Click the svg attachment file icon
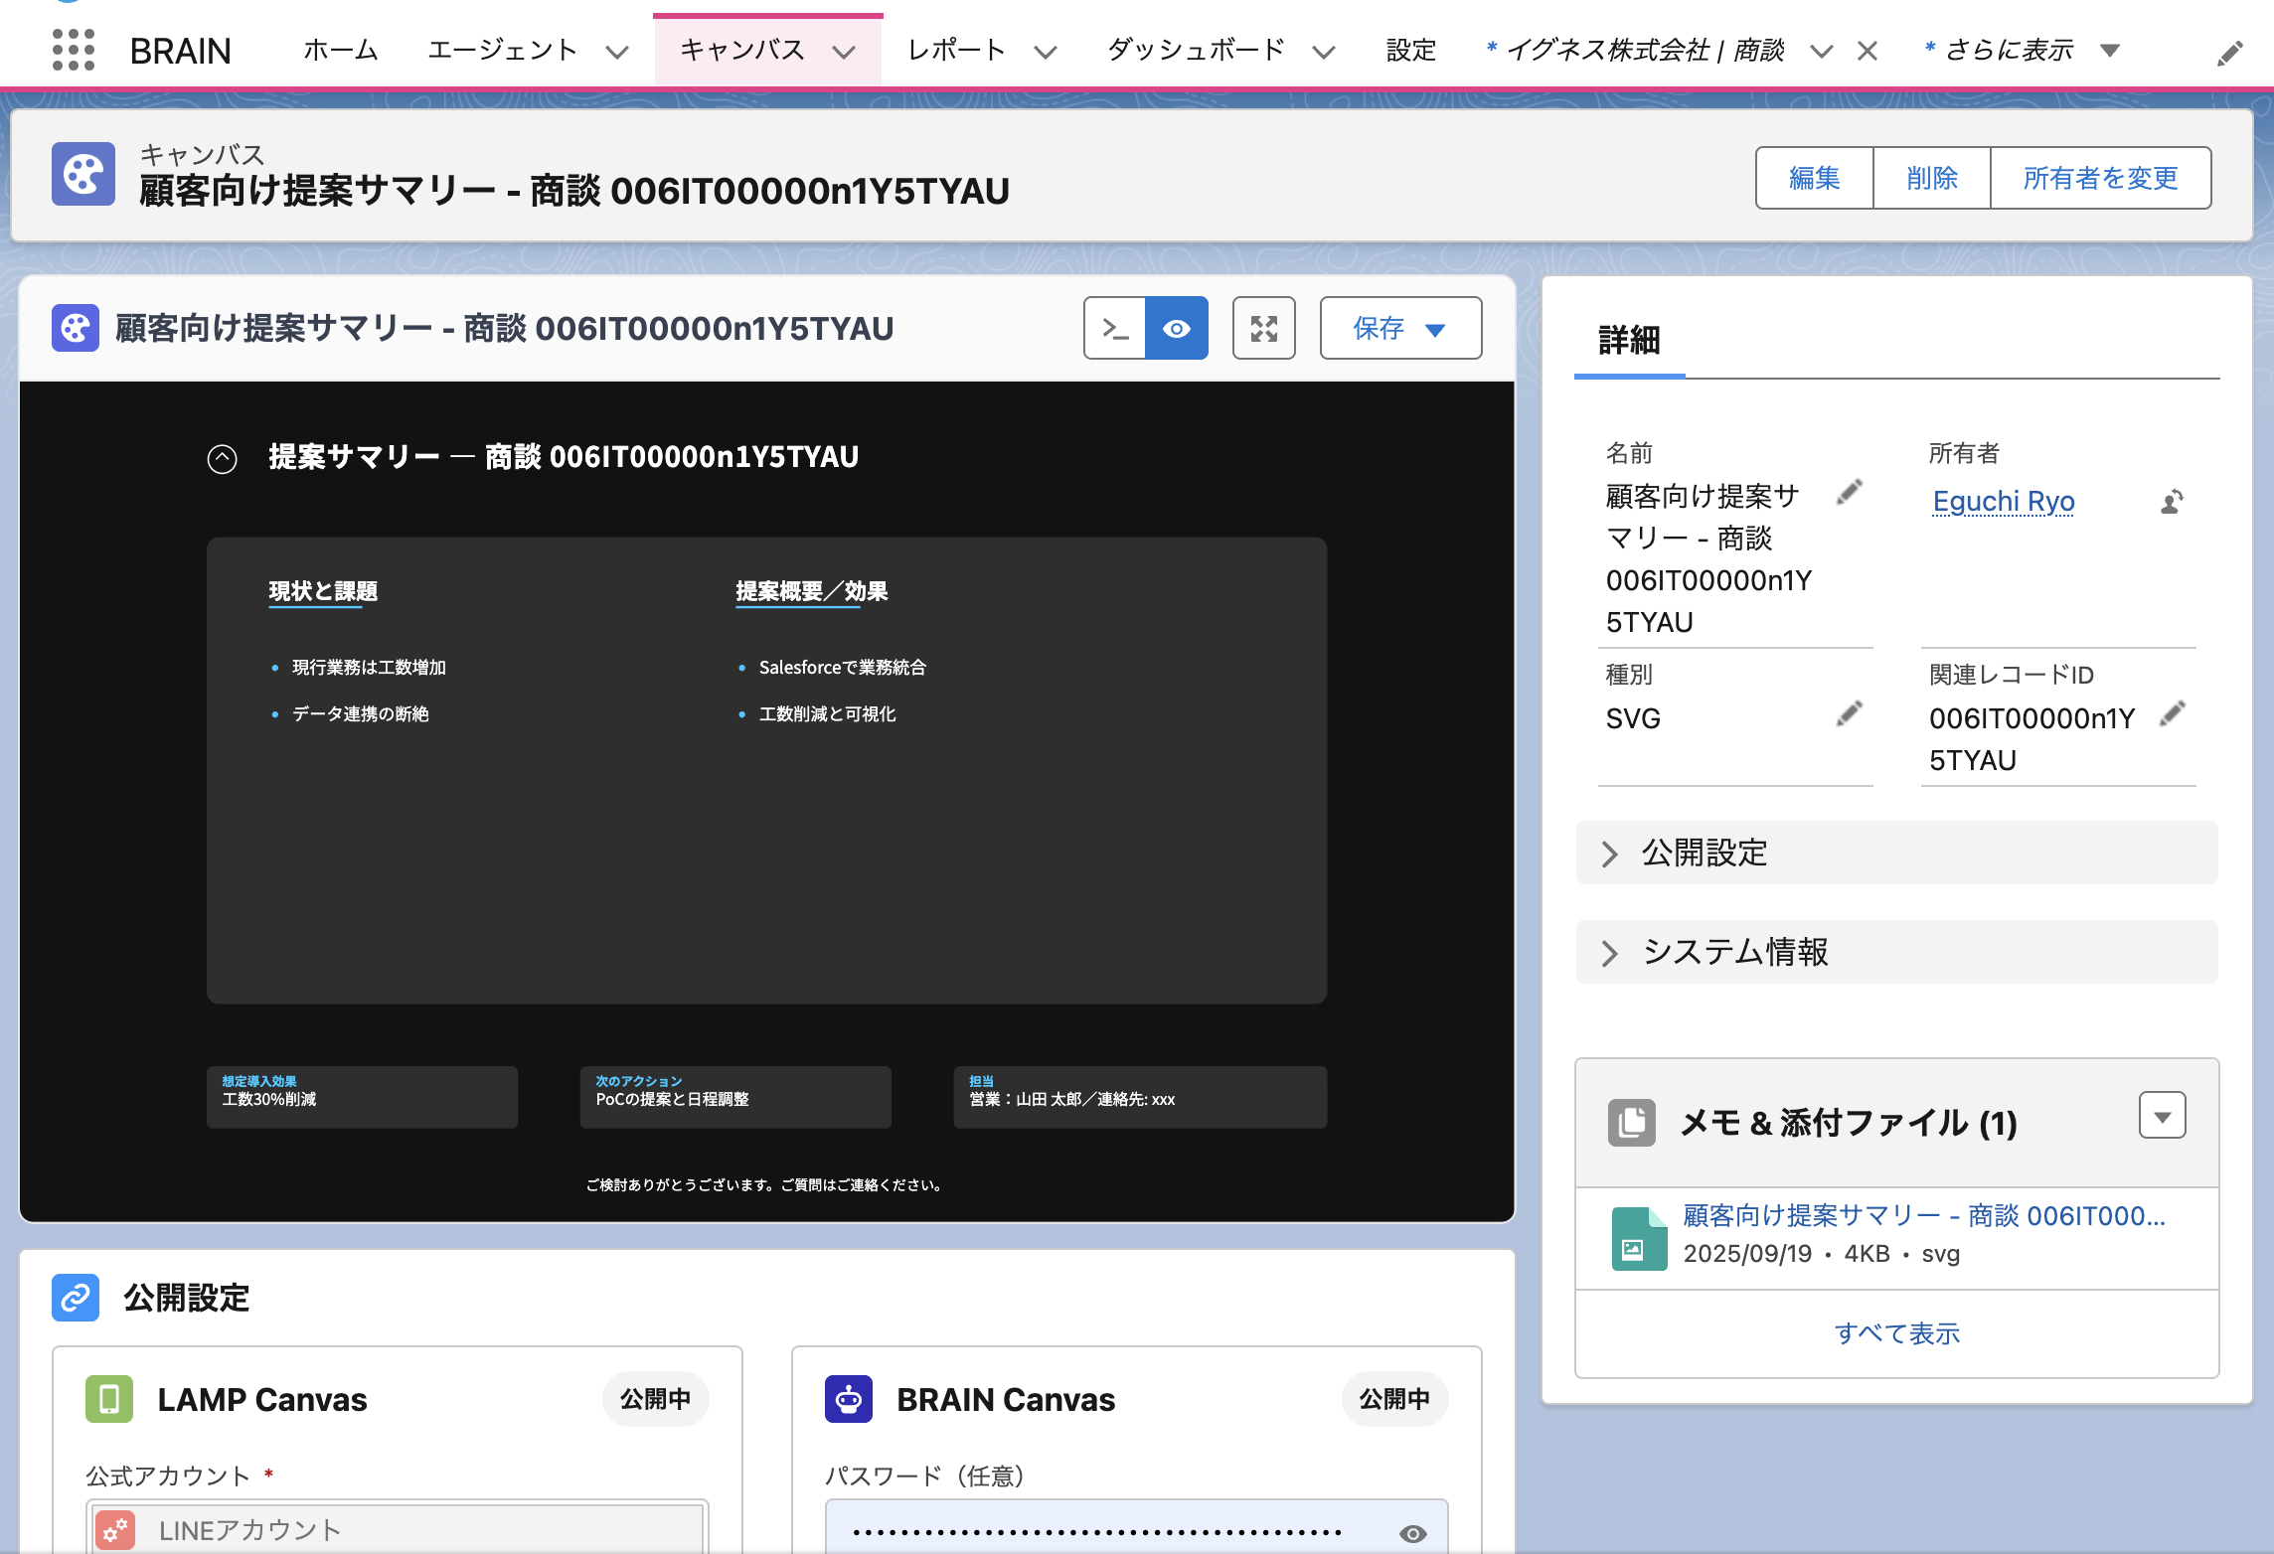 pos(1639,1238)
